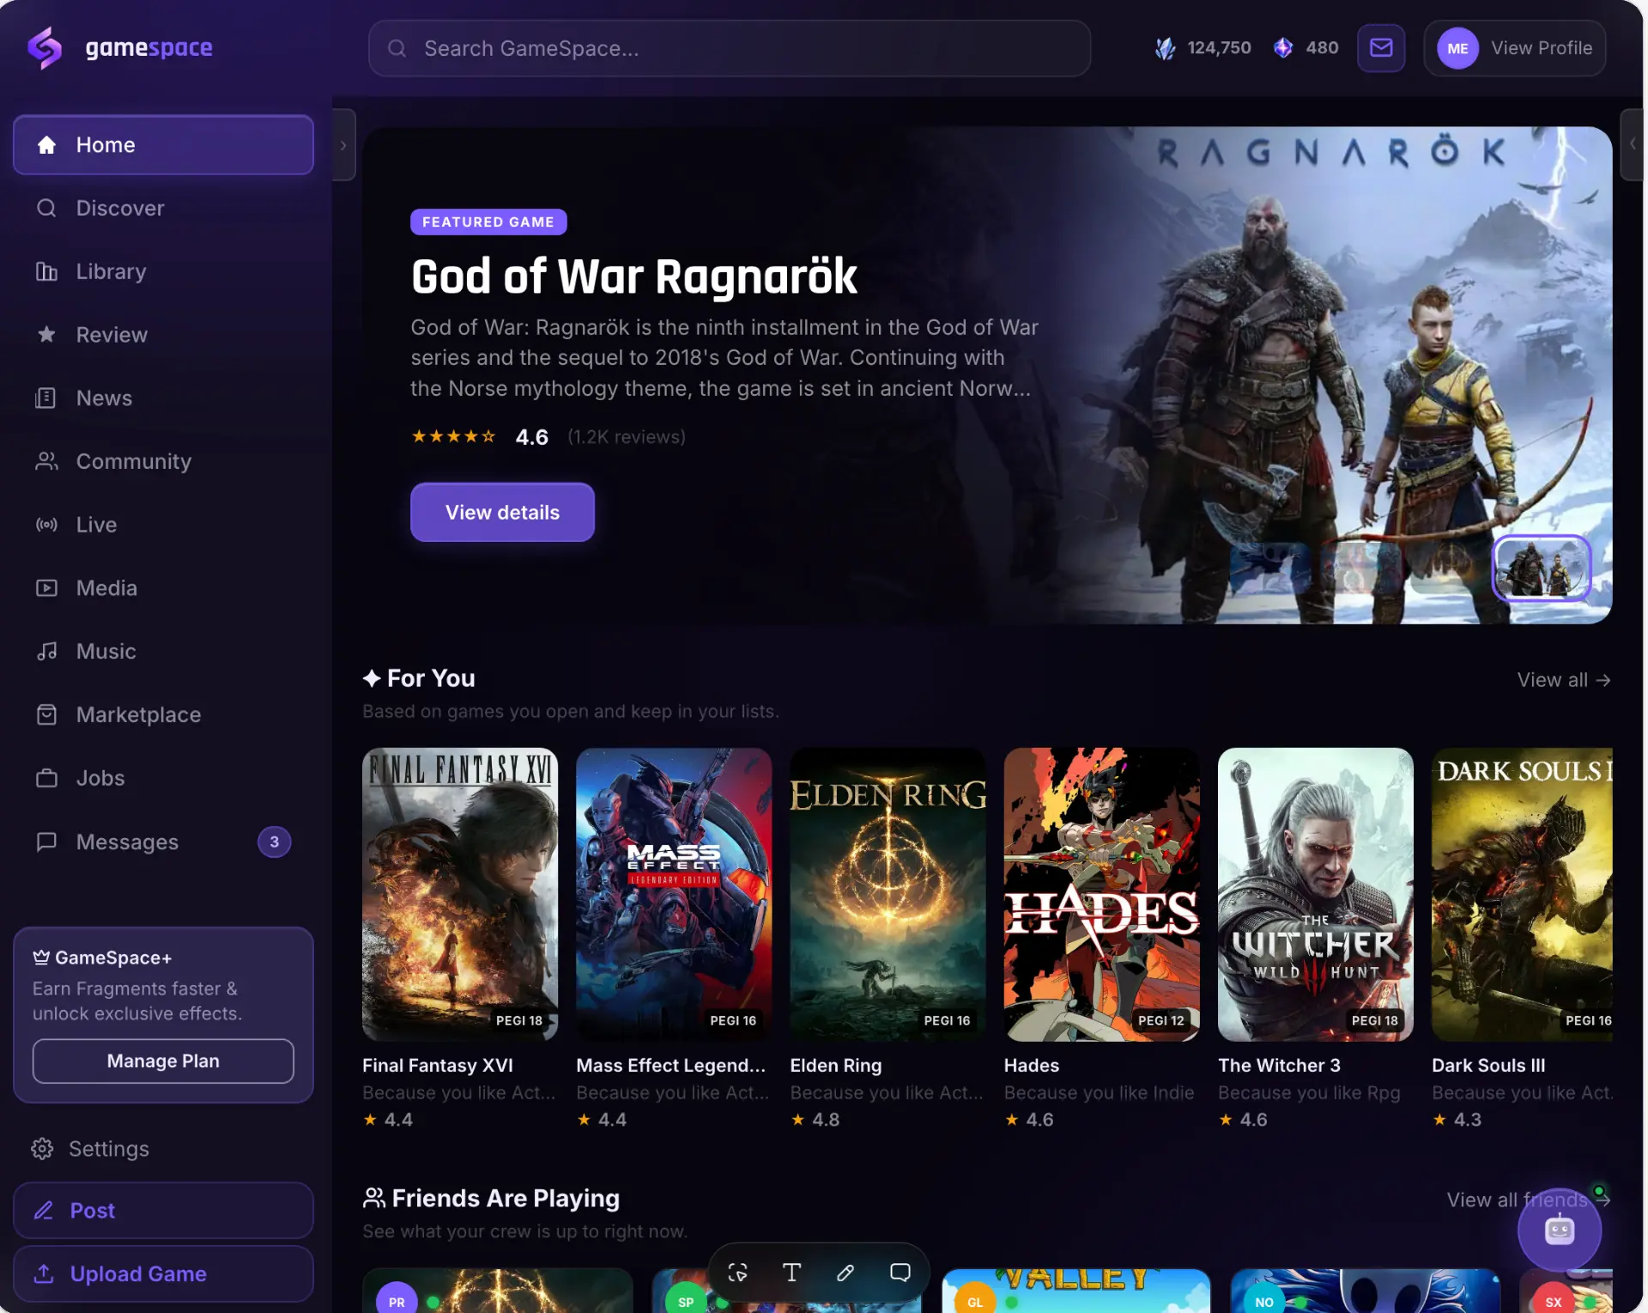Select the text annotation tool

coord(791,1272)
